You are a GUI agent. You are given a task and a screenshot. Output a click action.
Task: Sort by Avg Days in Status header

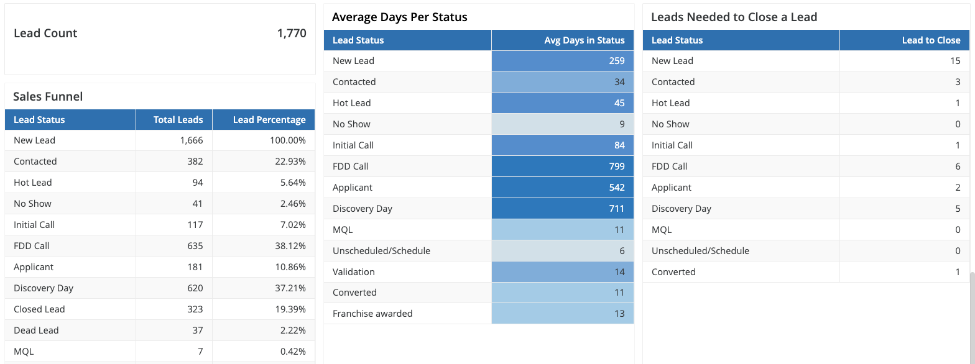(584, 40)
